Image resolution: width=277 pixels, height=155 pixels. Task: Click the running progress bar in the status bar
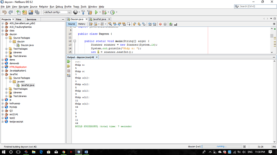[x=222, y=147]
